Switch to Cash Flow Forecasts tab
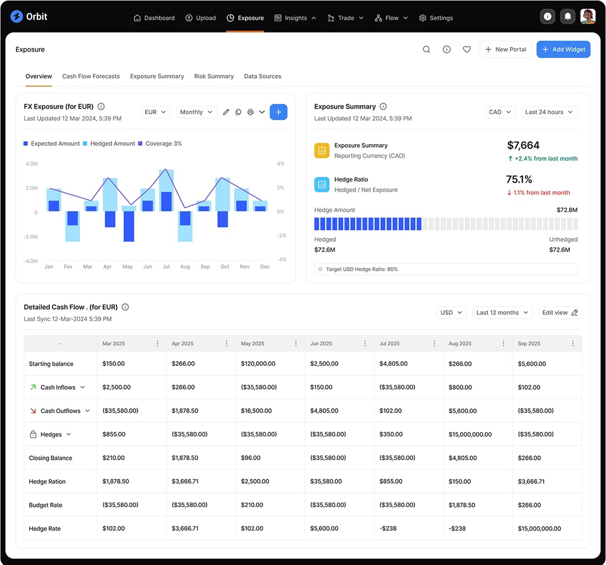Viewport: 606px width, 565px height. pyautogui.click(x=91, y=76)
